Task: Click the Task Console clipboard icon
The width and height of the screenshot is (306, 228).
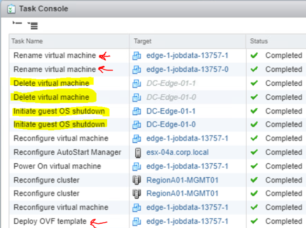Action: click(11, 9)
